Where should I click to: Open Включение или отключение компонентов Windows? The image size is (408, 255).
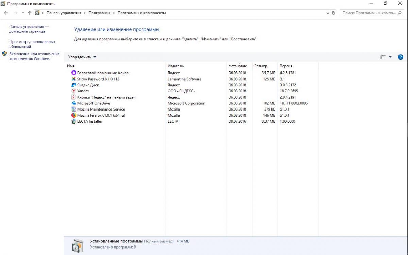pos(34,56)
